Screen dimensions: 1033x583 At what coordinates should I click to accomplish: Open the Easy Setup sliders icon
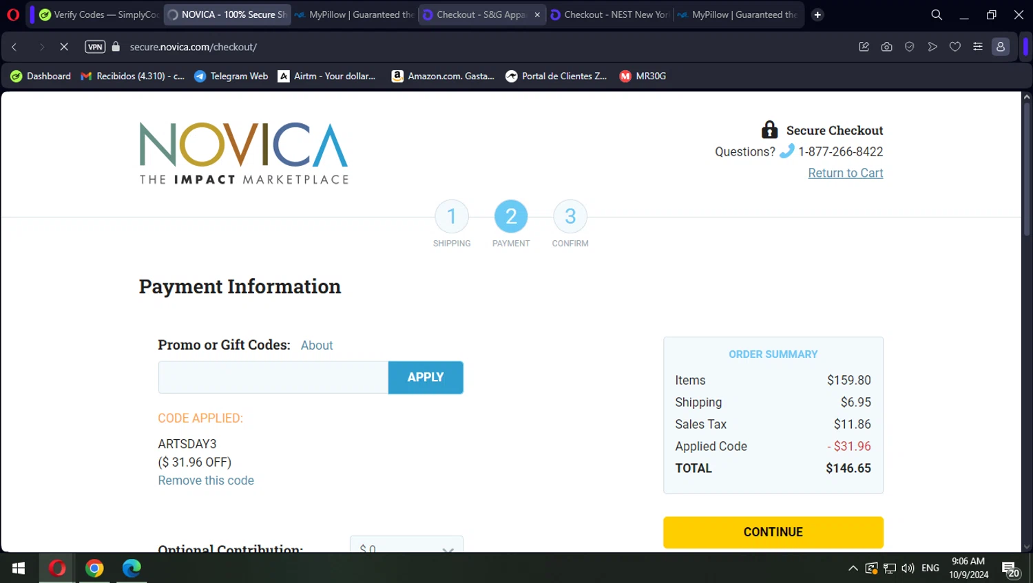click(978, 47)
